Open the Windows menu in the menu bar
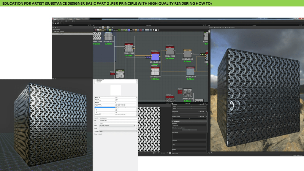The image size is (304, 171). pyautogui.click(x=68, y=21)
